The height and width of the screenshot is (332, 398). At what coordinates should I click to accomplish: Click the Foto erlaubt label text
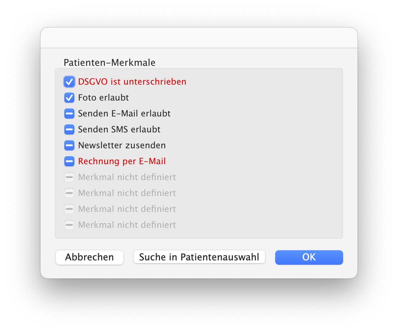click(103, 98)
